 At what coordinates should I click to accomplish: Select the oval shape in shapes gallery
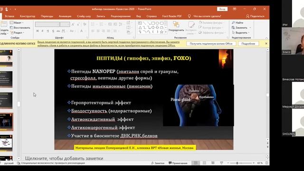[x=157, y=23]
